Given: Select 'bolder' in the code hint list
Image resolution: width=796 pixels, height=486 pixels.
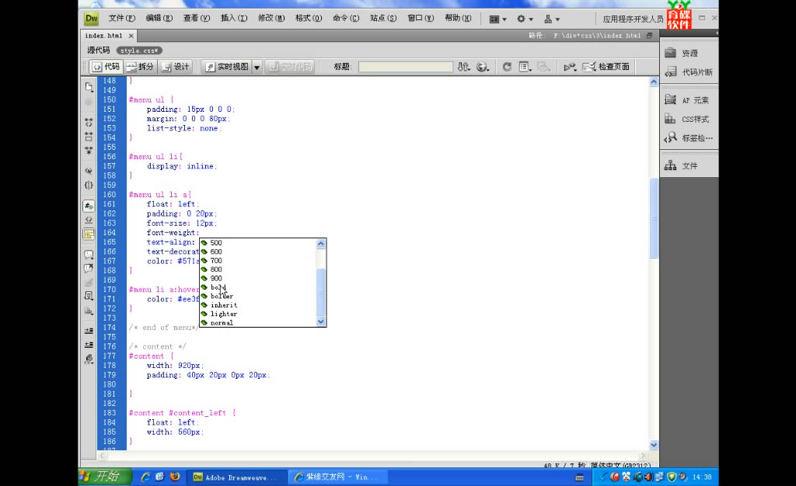Looking at the screenshot, I should pyautogui.click(x=222, y=296).
